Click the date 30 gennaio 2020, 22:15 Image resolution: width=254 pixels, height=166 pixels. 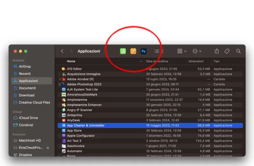[163, 105]
